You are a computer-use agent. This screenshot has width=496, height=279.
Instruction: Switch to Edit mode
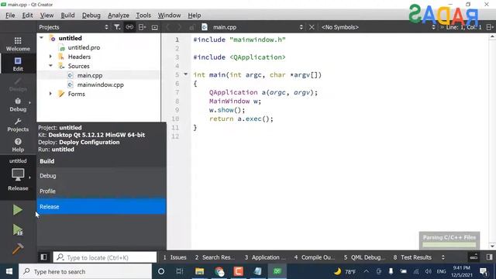[x=18, y=64]
